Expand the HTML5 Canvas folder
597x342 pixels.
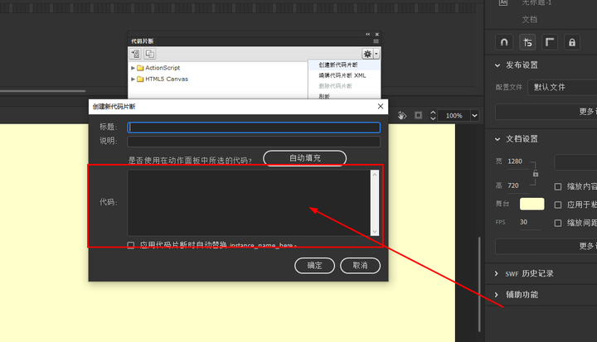133,79
